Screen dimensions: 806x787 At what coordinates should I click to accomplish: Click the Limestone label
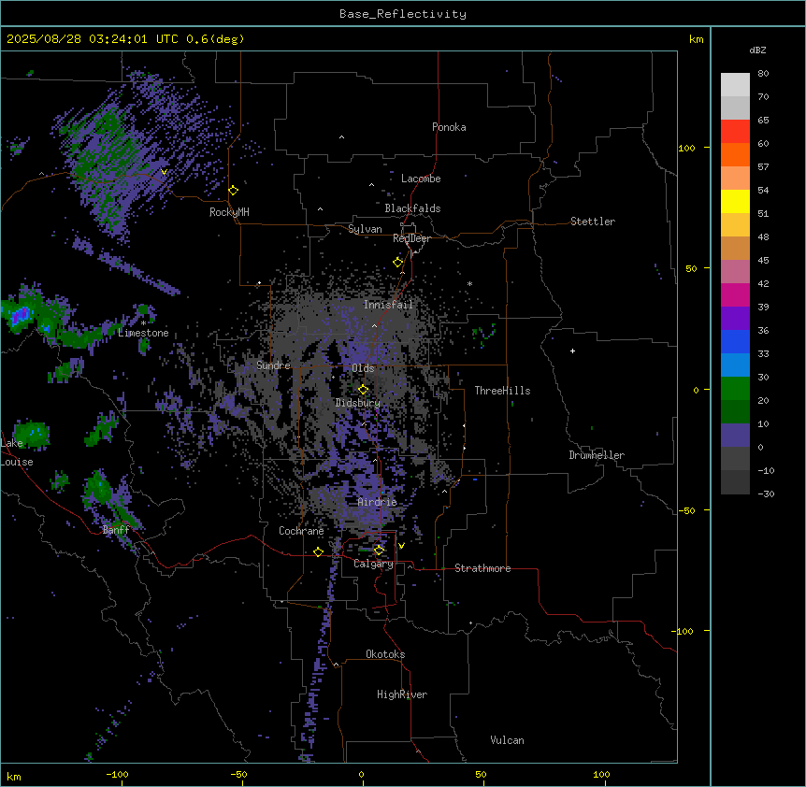143,333
